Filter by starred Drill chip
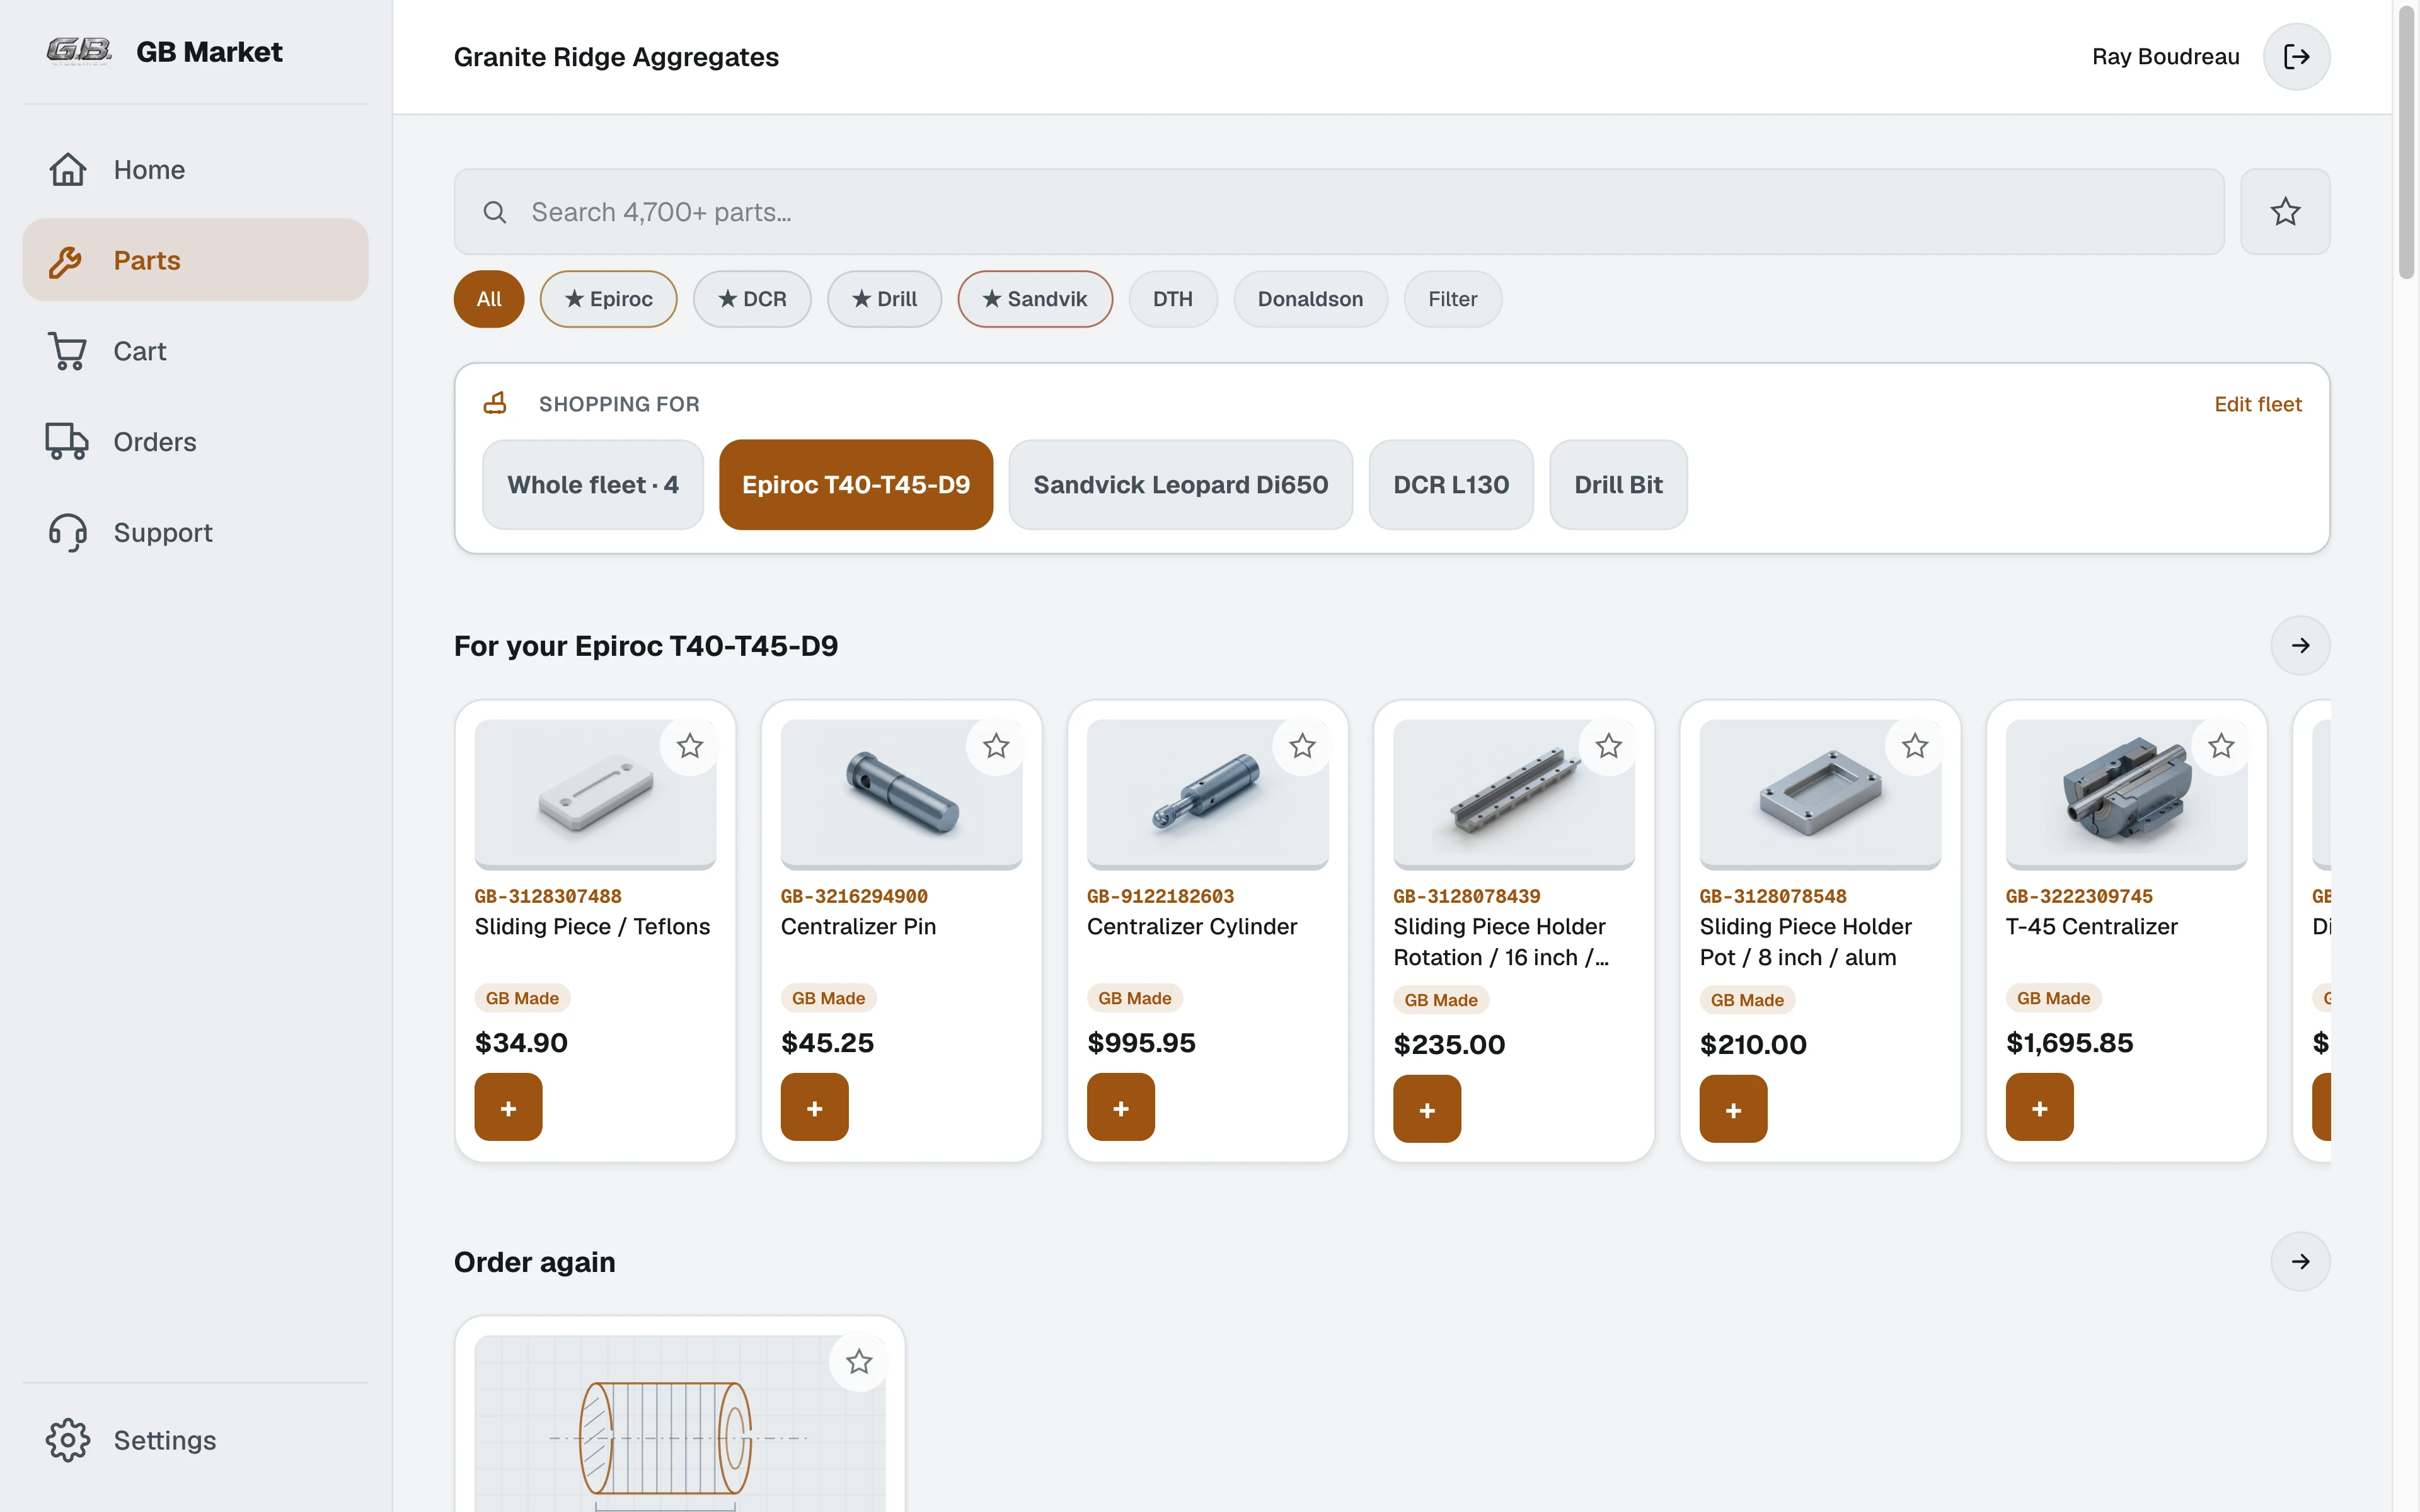The width and height of the screenshot is (2420, 1512). pos(884,299)
